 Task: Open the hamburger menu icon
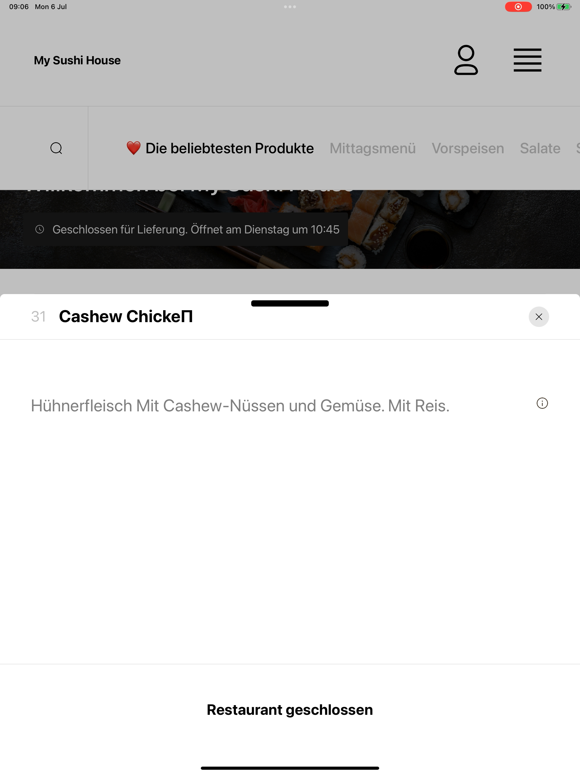pos(527,60)
